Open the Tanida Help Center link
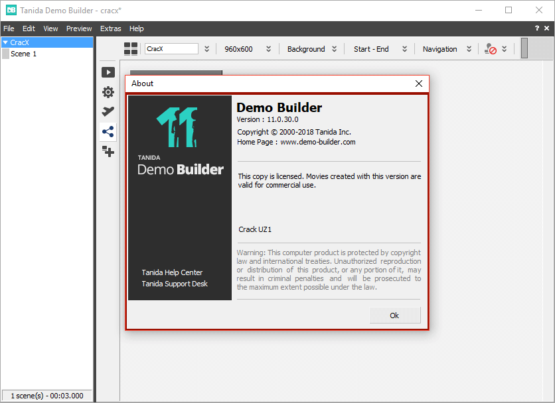The height and width of the screenshot is (403, 555). [x=172, y=272]
